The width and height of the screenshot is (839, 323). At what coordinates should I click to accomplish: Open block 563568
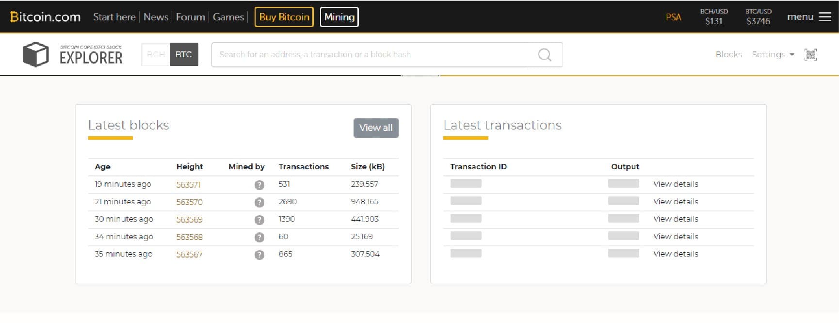[189, 237]
